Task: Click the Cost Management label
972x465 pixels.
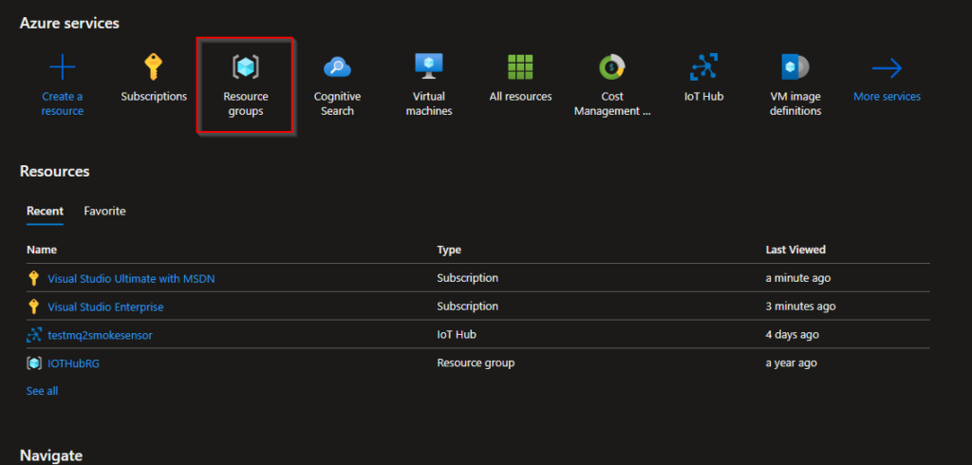Action: click(x=612, y=104)
